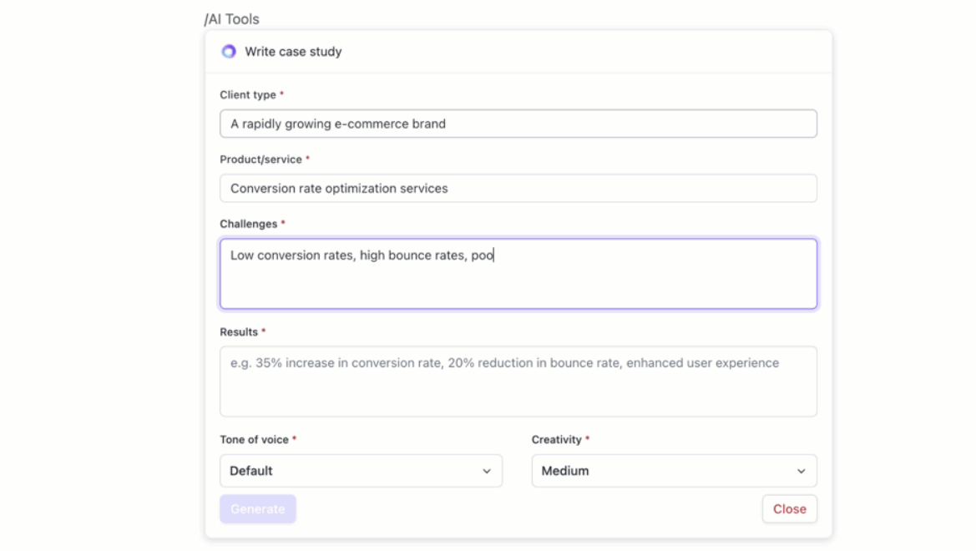Click the Generate button
976x551 pixels.
(x=258, y=508)
